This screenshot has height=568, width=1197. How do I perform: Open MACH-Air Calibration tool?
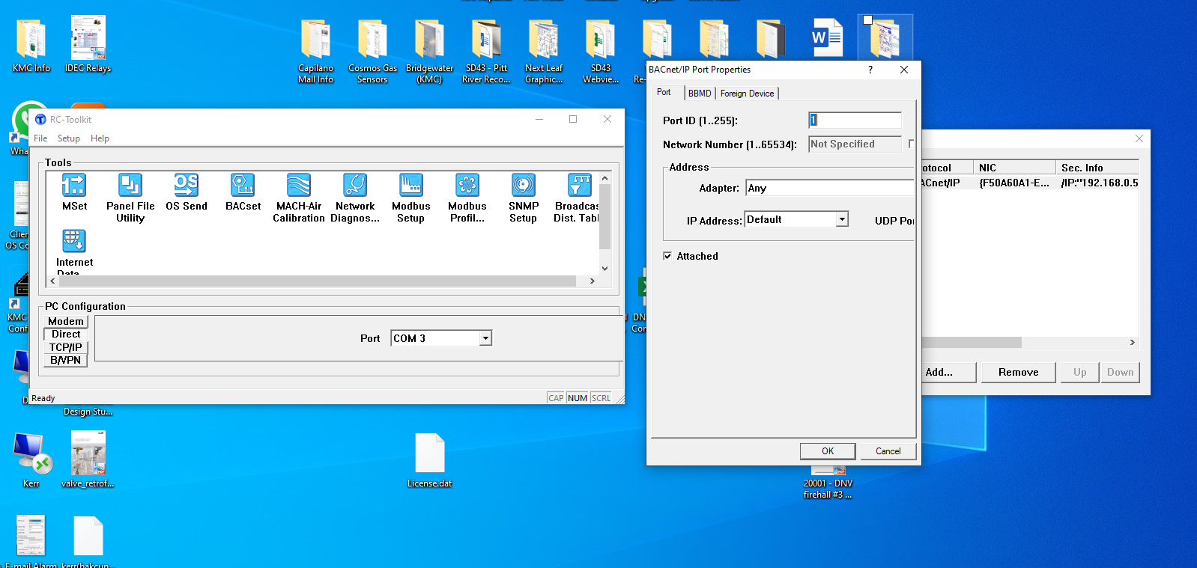(x=299, y=198)
